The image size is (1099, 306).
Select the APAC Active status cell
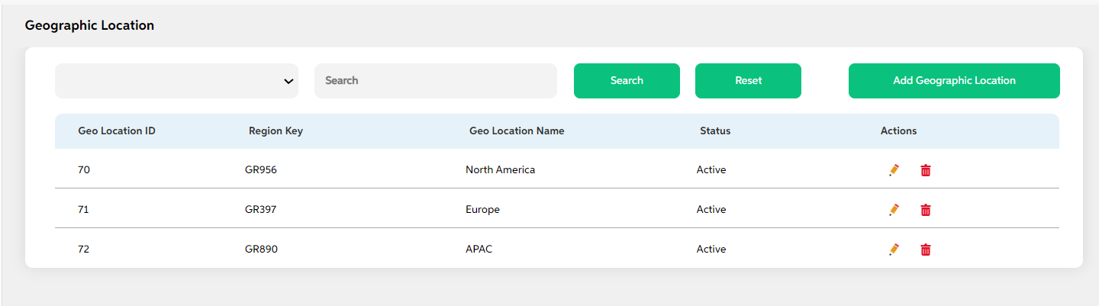point(711,250)
